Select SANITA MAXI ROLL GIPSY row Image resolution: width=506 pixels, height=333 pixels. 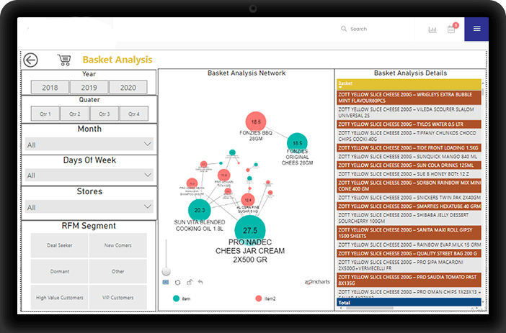[409, 233]
